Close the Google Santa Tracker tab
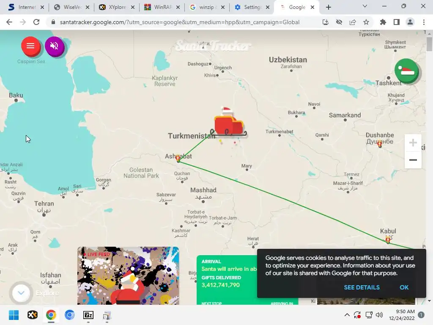 click(312, 7)
